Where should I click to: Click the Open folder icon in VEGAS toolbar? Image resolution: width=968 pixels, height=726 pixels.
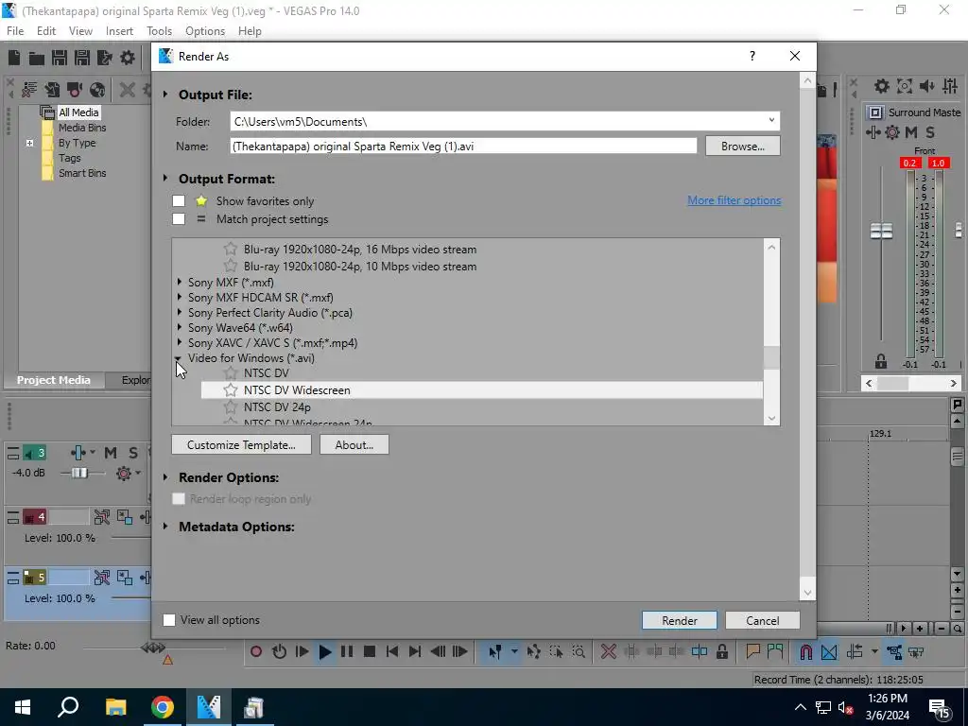37,58
